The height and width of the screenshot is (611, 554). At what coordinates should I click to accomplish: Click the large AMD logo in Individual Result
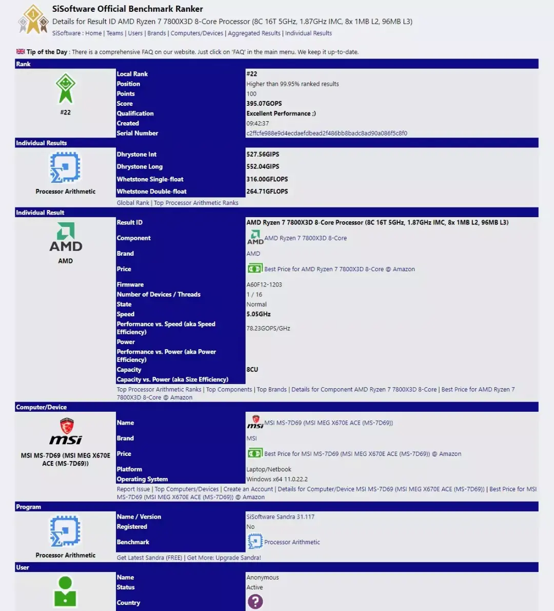66,237
